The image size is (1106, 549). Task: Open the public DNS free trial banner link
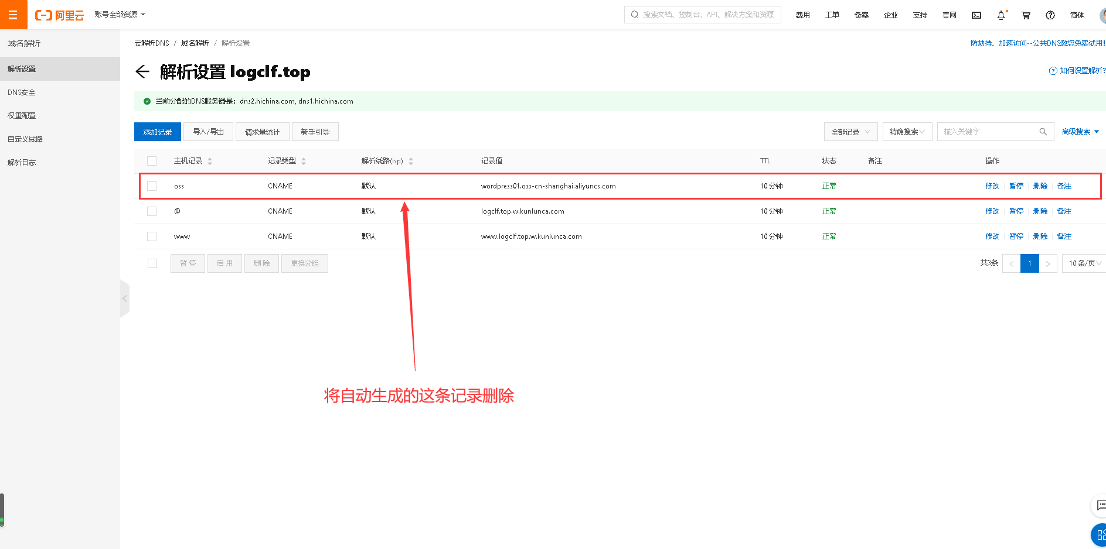click(1038, 43)
